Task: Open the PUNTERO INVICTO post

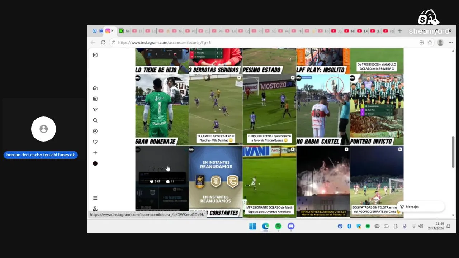Action: click(x=377, y=110)
